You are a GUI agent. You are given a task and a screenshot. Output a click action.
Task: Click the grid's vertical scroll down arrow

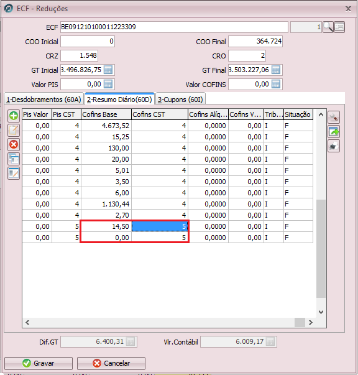click(321, 312)
